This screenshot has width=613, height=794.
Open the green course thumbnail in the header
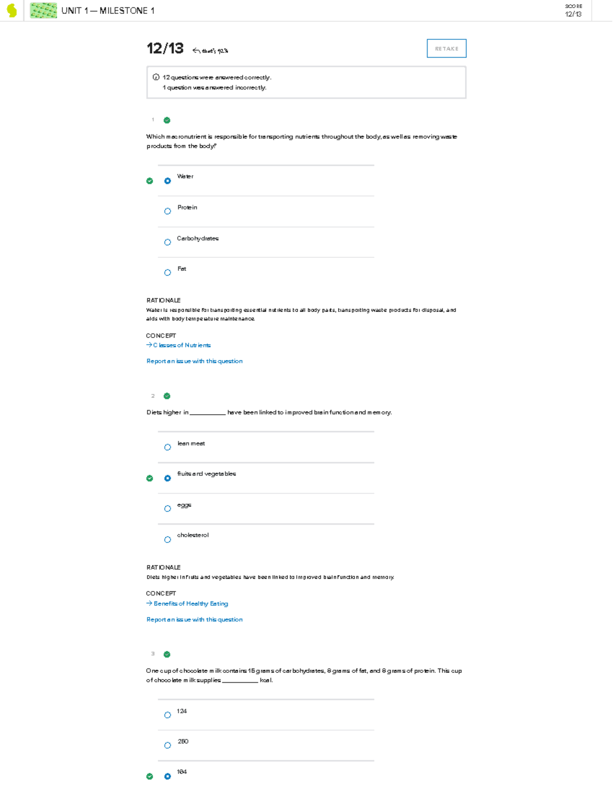pyautogui.click(x=44, y=11)
